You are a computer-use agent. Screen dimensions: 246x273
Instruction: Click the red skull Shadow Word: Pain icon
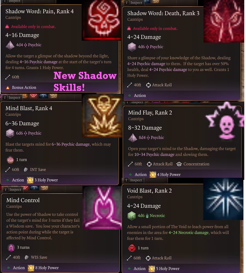101,20
